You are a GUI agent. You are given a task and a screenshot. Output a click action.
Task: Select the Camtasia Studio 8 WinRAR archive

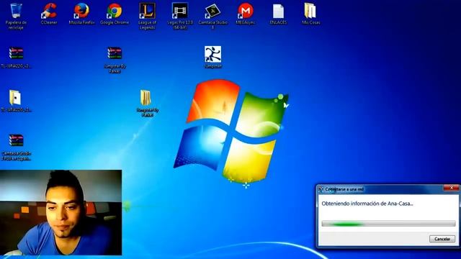pyautogui.click(x=16, y=147)
